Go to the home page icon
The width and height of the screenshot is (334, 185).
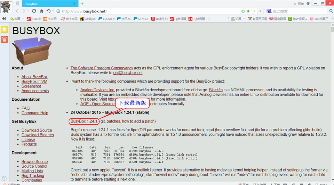(42, 11)
